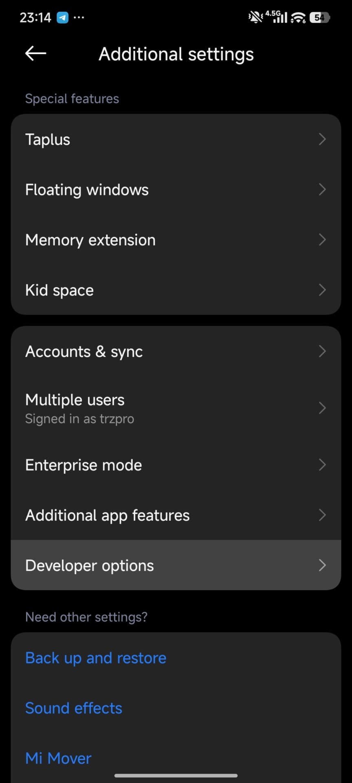The height and width of the screenshot is (783, 352).
Task: Open the Back up and restore link
Action: [x=96, y=658]
